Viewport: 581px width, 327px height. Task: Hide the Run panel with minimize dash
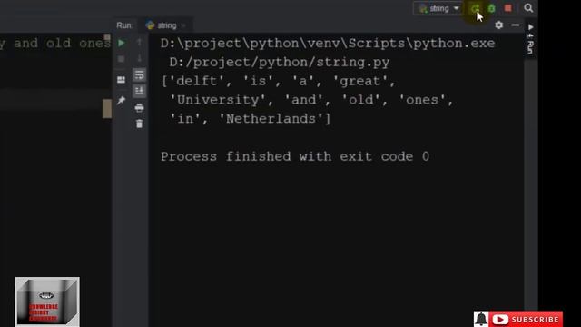click(x=516, y=25)
